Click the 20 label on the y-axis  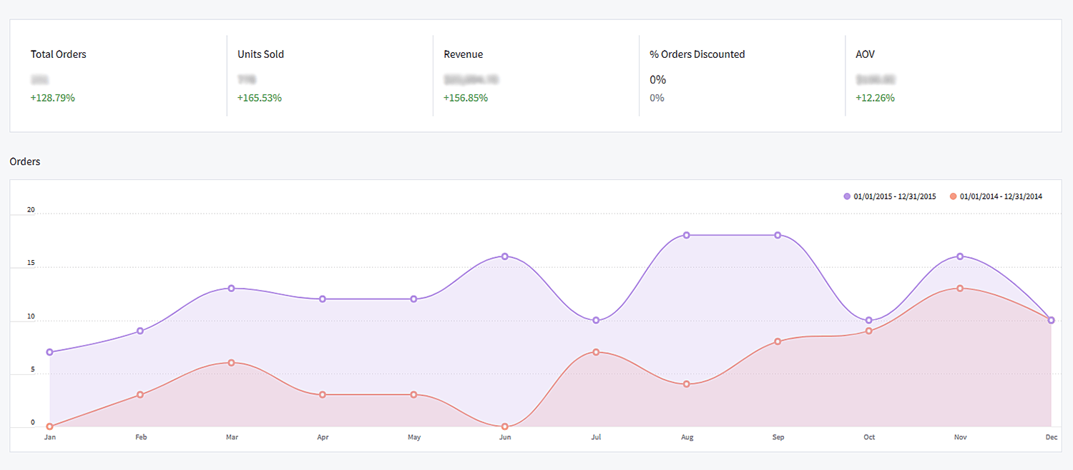[31, 209]
